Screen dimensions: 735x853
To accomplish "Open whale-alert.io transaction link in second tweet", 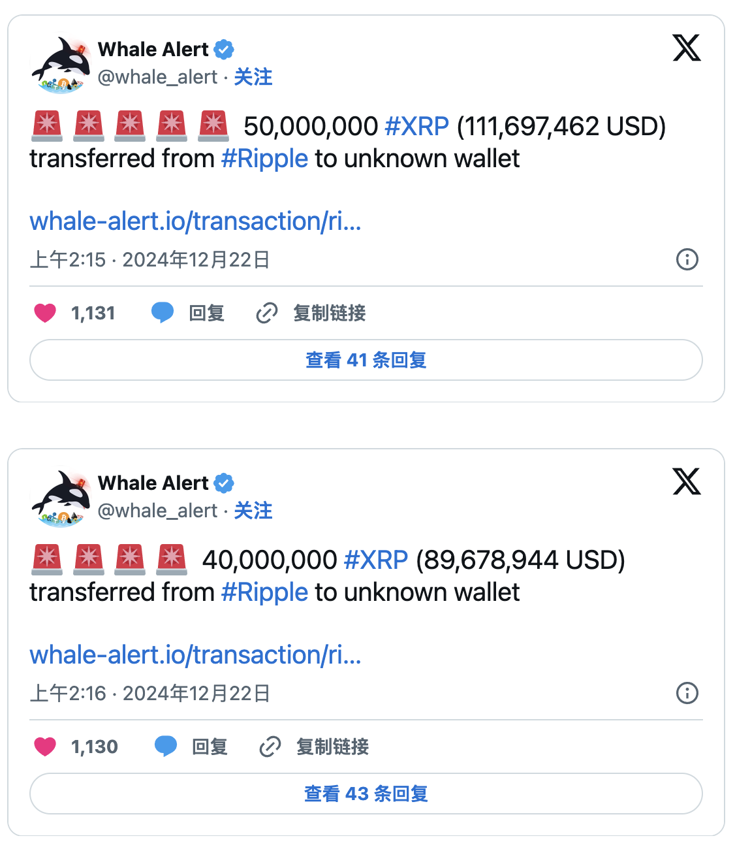I will click(x=195, y=655).
